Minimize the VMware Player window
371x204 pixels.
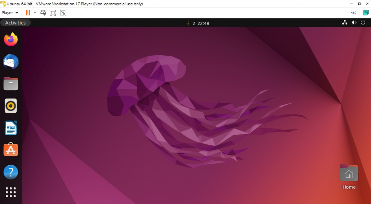click(x=352, y=4)
